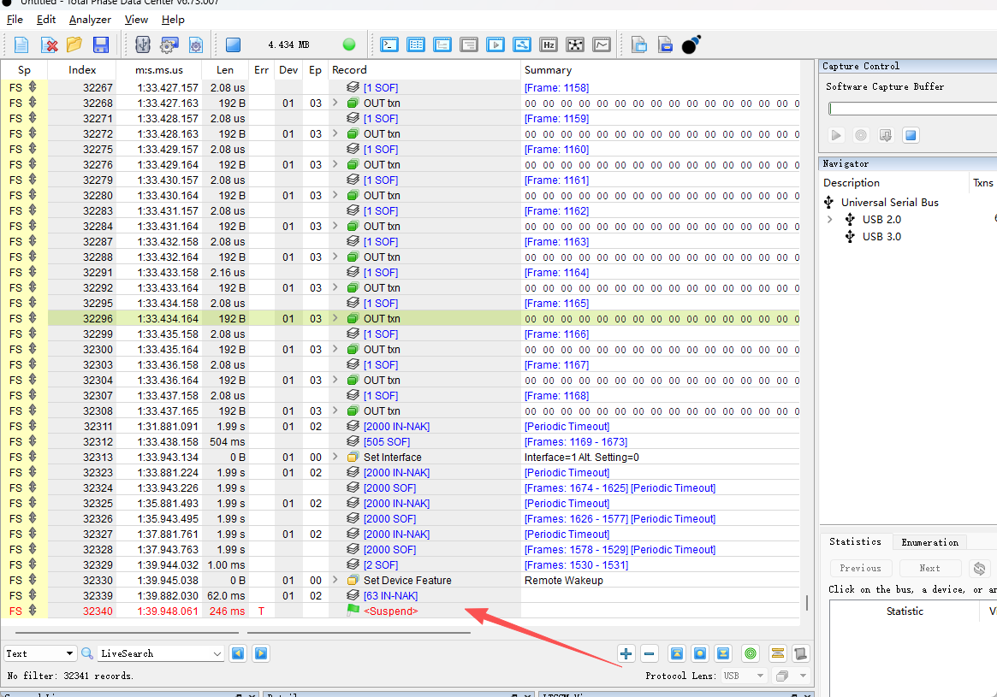Viewport: 997px width, 697px height.
Task: Expand the USB 2.0 node in Navigator
Action: tap(830, 219)
